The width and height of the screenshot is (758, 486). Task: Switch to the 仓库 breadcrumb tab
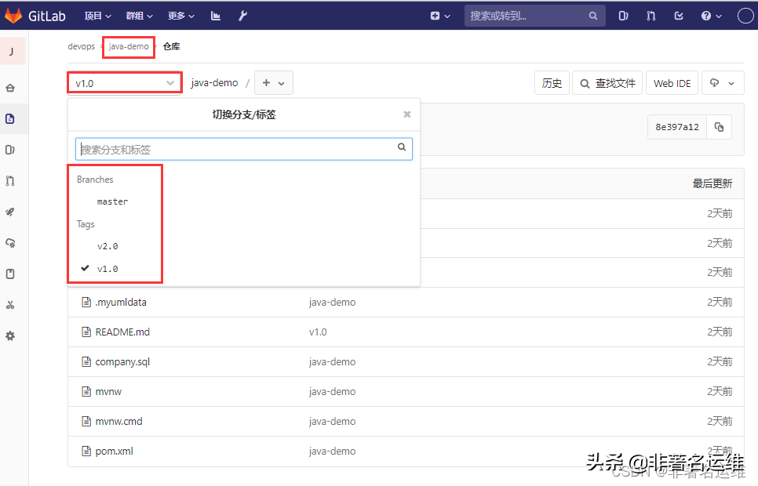pyautogui.click(x=171, y=46)
